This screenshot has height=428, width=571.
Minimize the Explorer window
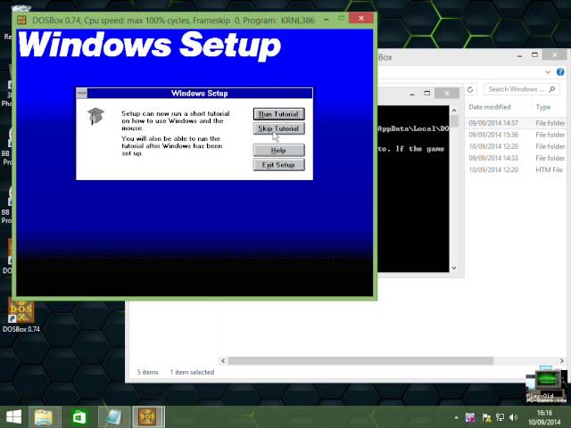519,55
